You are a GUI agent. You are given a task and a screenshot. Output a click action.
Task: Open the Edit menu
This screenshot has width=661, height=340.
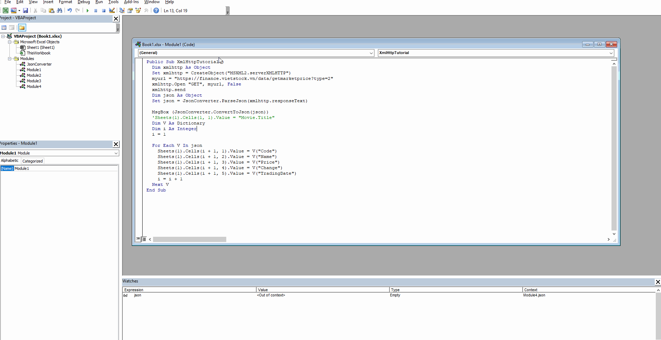20,2
